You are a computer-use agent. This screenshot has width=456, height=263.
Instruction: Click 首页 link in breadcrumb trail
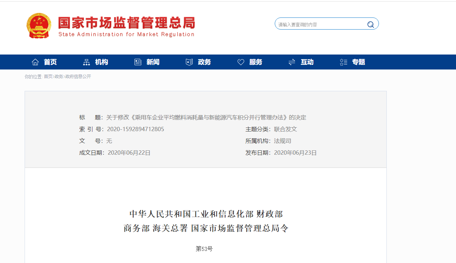click(x=48, y=77)
